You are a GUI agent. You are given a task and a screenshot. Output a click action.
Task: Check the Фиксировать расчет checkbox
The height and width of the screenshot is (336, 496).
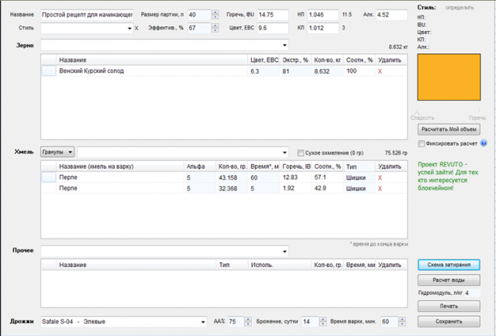click(x=421, y=143)
